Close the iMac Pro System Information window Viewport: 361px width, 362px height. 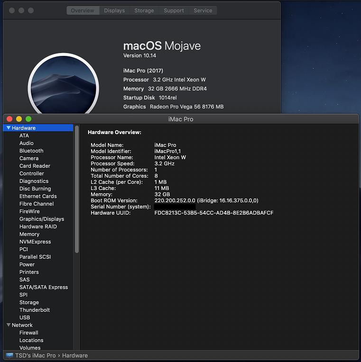[x=9, y=119]
